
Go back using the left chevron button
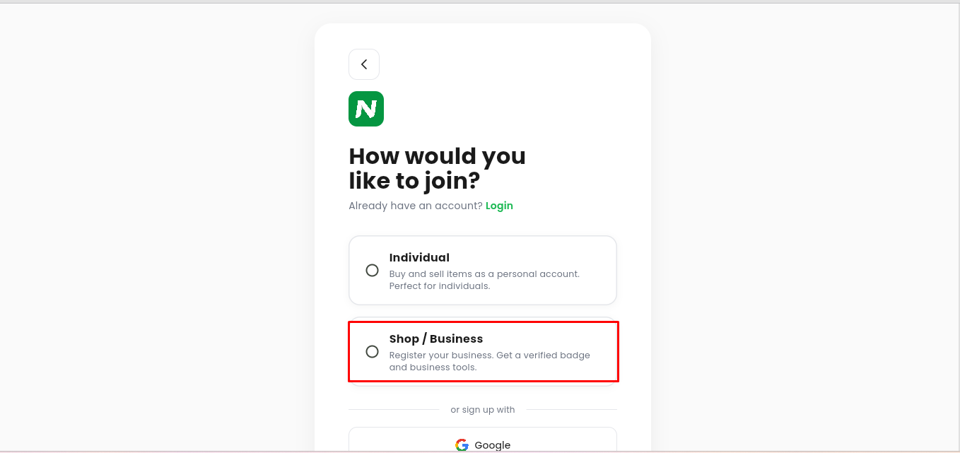click(364, 64)
